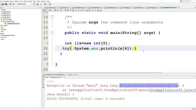Close the JavaApplication33.java editor tab
Screen dimensions: 196x110
pyautogui.click(x=178, y=8)
